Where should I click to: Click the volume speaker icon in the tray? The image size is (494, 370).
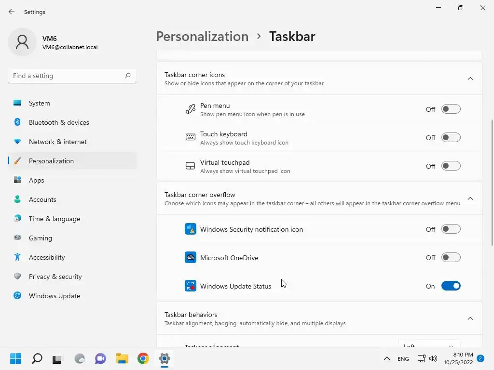click(x=433, y=358)
